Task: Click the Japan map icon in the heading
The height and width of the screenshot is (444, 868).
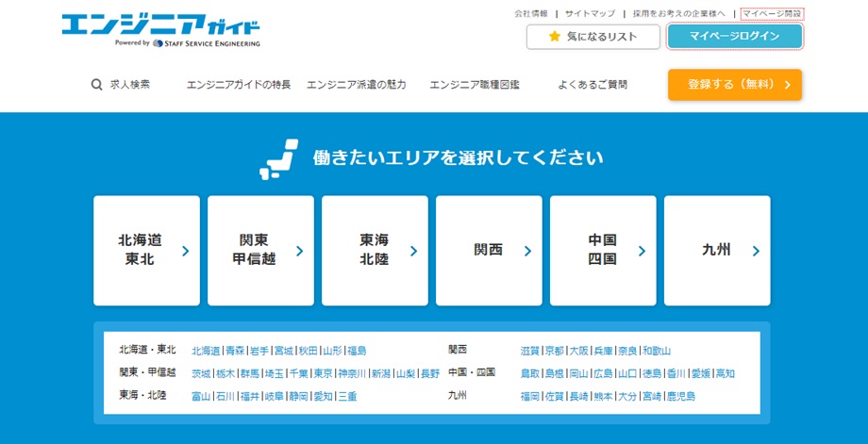Action: [x=278, y=158]
